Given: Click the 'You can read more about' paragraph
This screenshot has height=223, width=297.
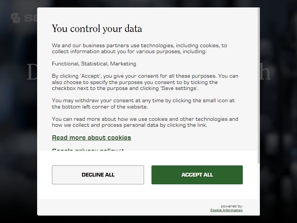Looking at the screenshot, I should (145, 122).
